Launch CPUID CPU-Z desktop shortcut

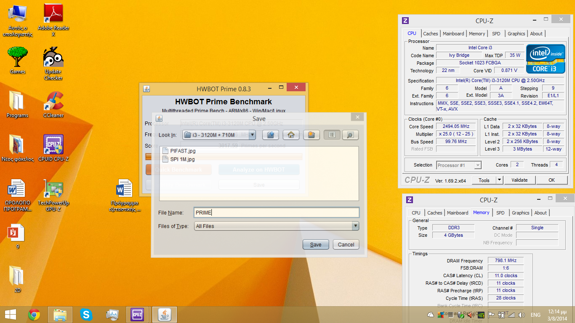click(53, 148)
